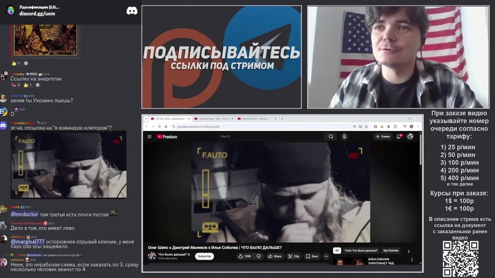The width and height of the screenshot is (495, 278).
Task: Open the ИЛЬЯ СОБОЛЕВ УНИЧТОЖАЕТ ЧБД thumbnail
Action: point(350,261)
